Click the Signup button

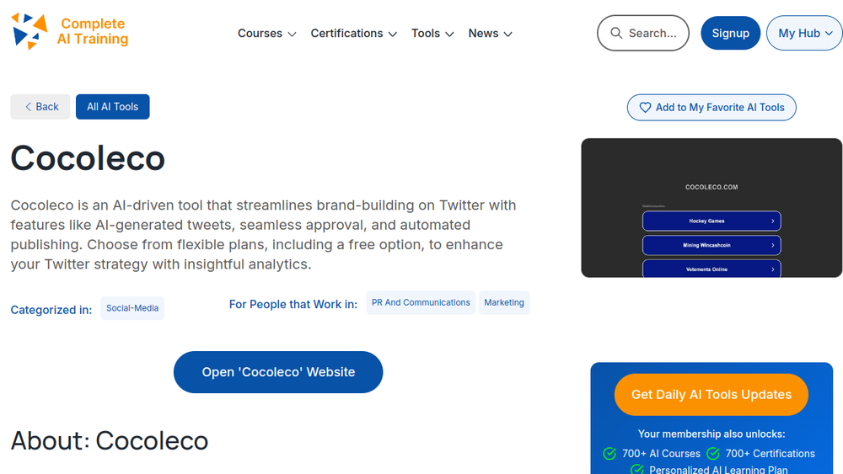[x=731, y=34]
